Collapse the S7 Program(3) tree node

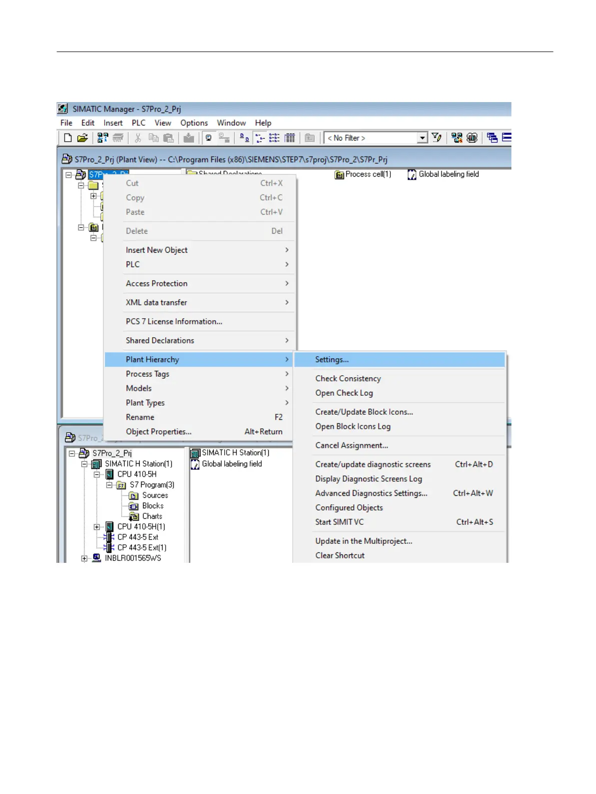pyautogui.click(x=109, y=485)
